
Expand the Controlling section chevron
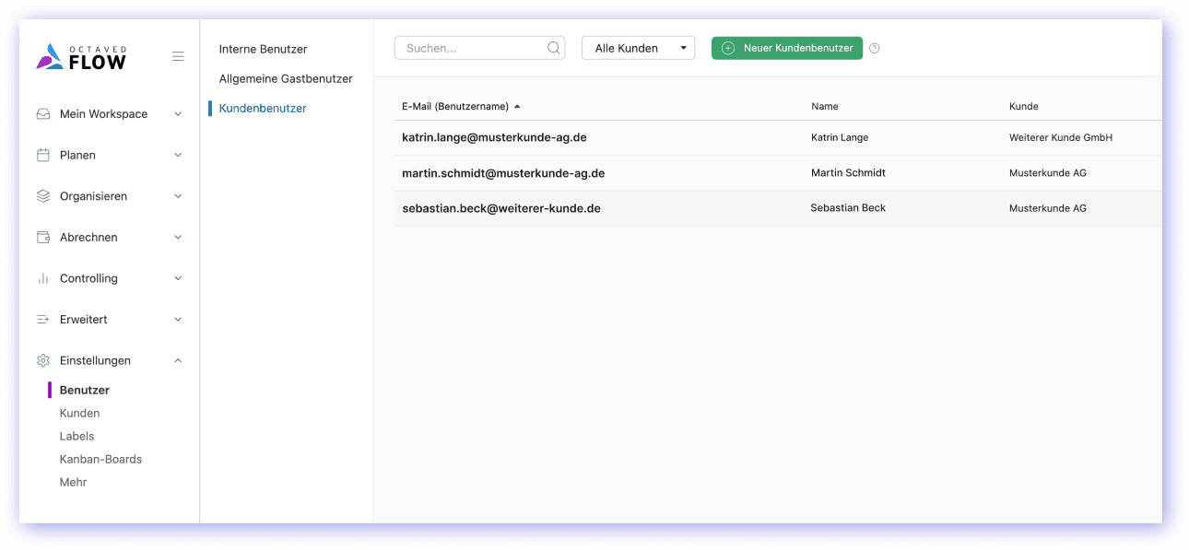point(178,278)
